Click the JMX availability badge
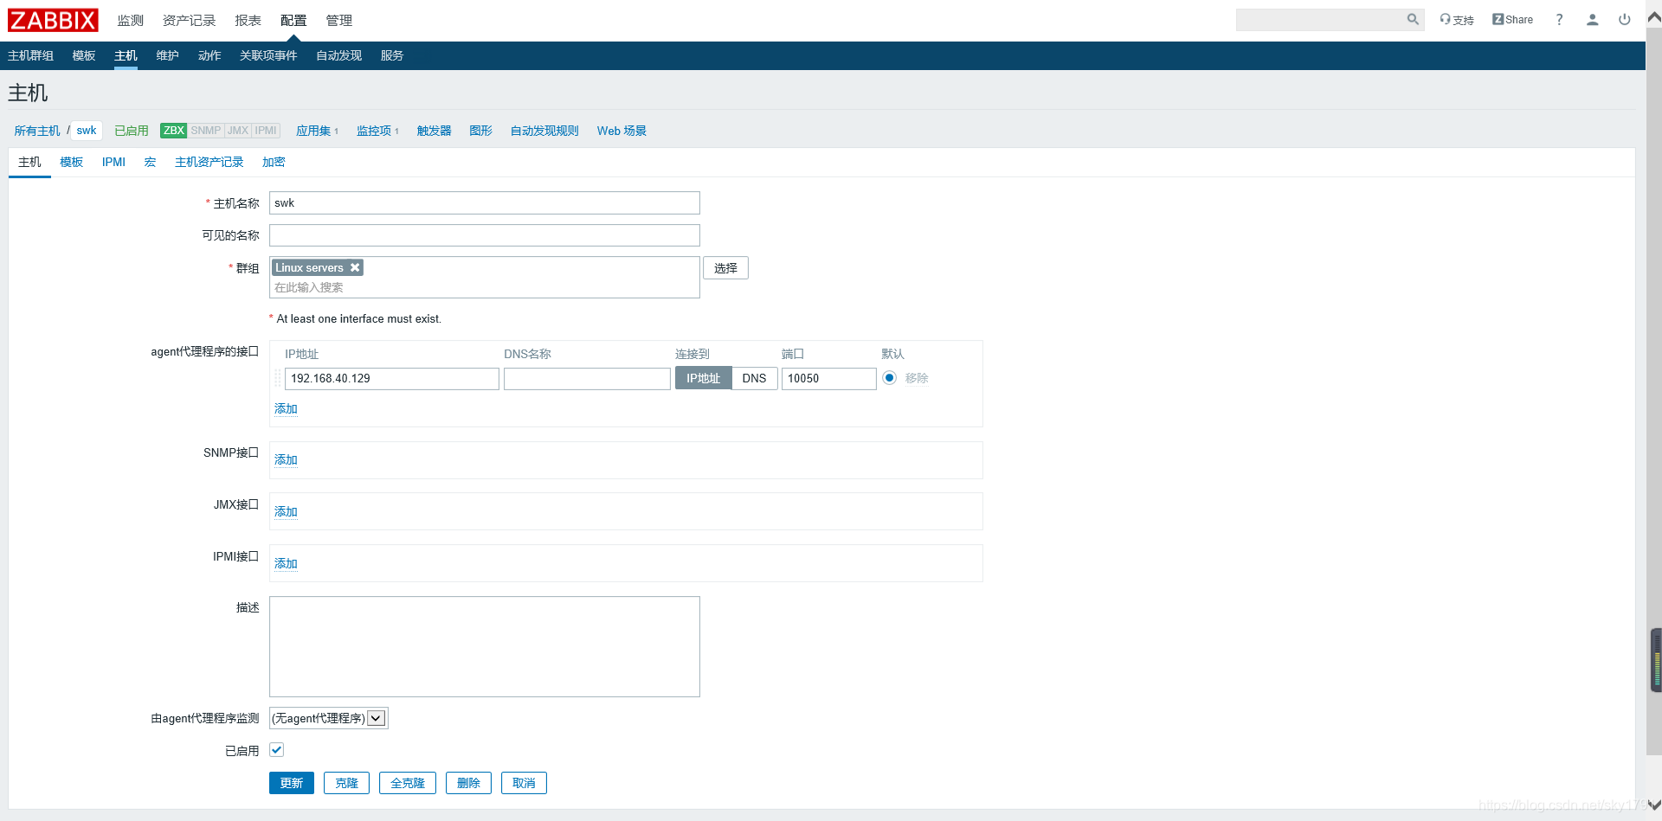The image size is (1662, 821). [x=238, y=131]
